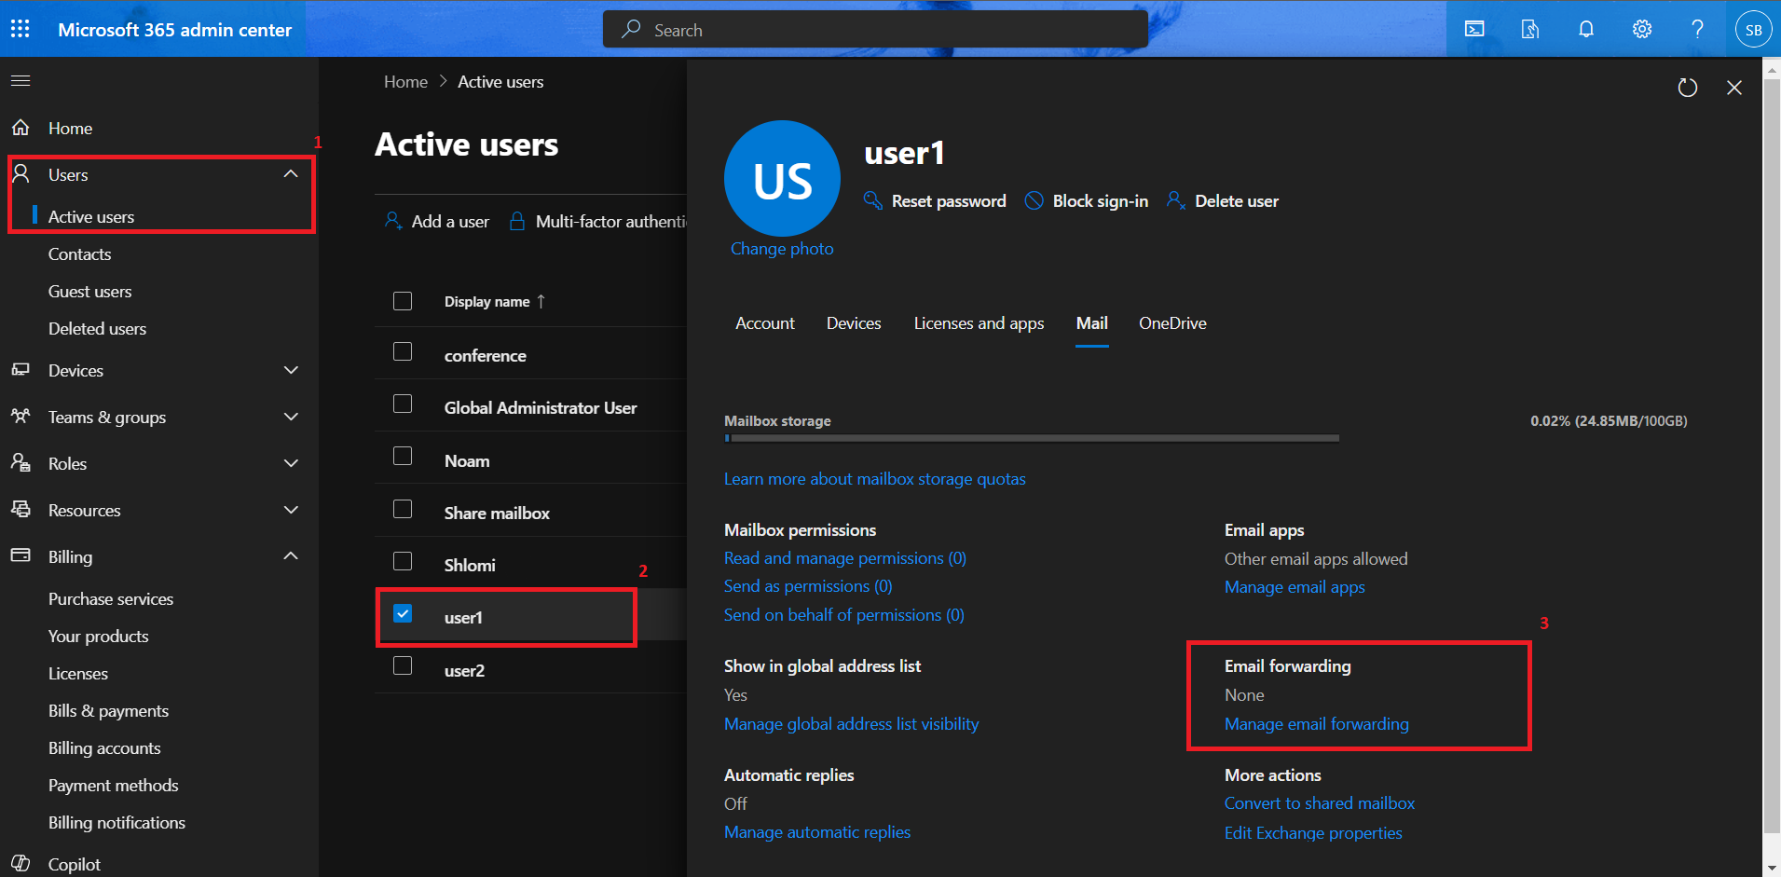This screenshot has width=1781, height=877.
Task: Check the Global Administrator User checkbox
Action: 403,404
